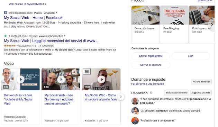Screen dimensions: 218x127
Task: Click the Video section heading
Action: click(x=9, y=64)
